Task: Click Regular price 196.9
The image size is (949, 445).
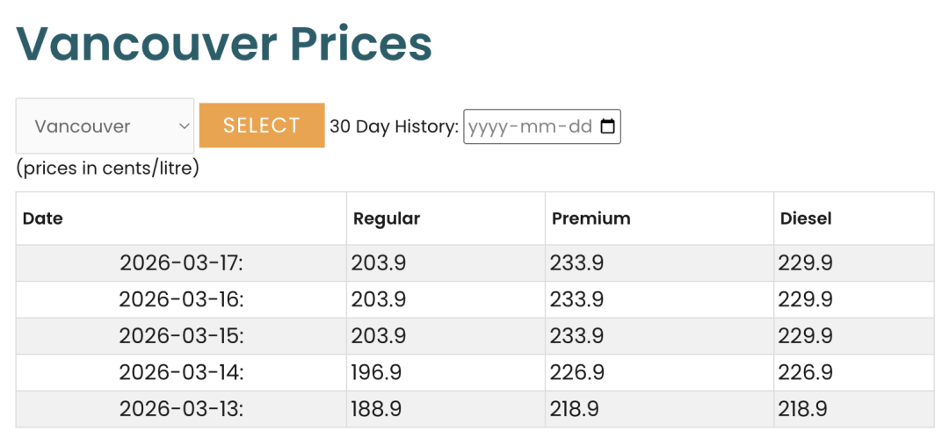Action: coord(377,373)
